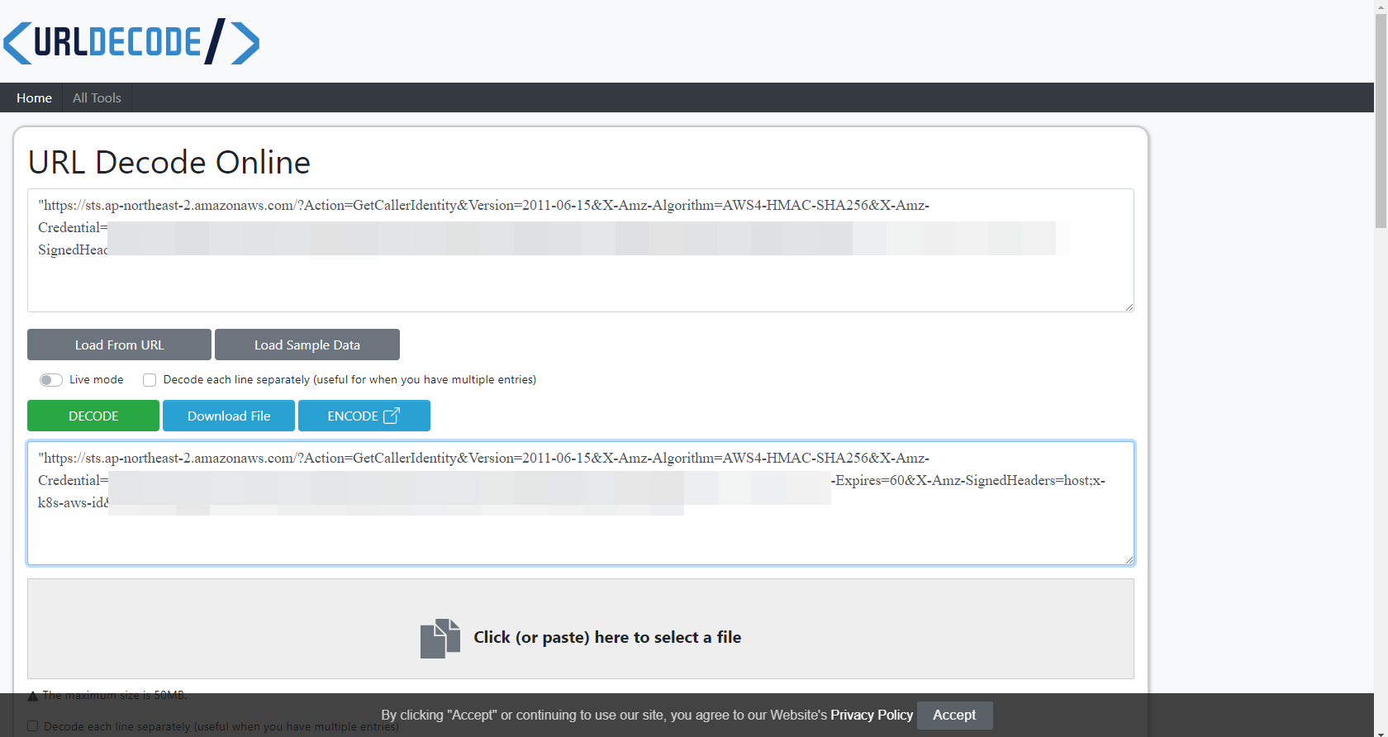Accept the cookie consent banner
The width and height of the screenshot is (1388, 737).
(954, 715)
